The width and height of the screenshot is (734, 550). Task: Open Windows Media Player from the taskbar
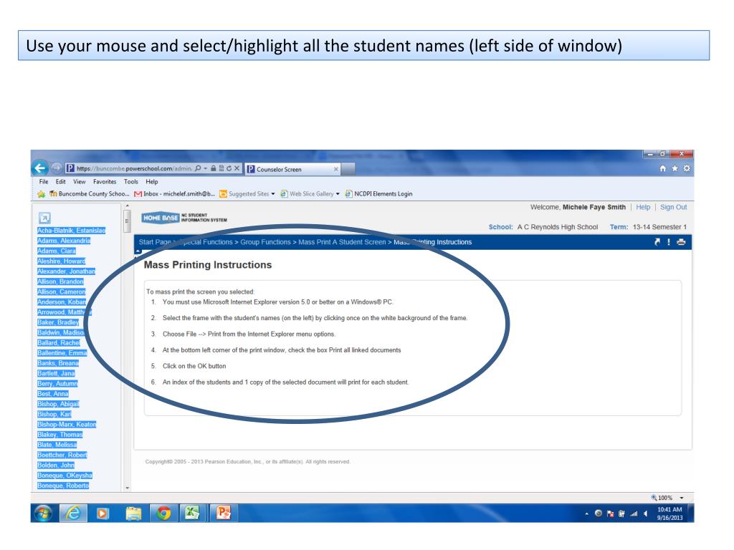click(103, 513)
